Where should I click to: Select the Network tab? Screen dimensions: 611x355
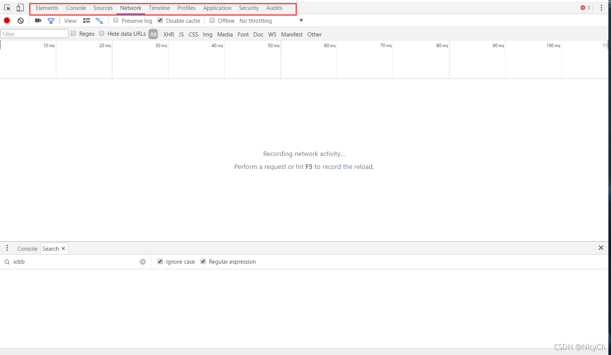click(x=130, y=8)
